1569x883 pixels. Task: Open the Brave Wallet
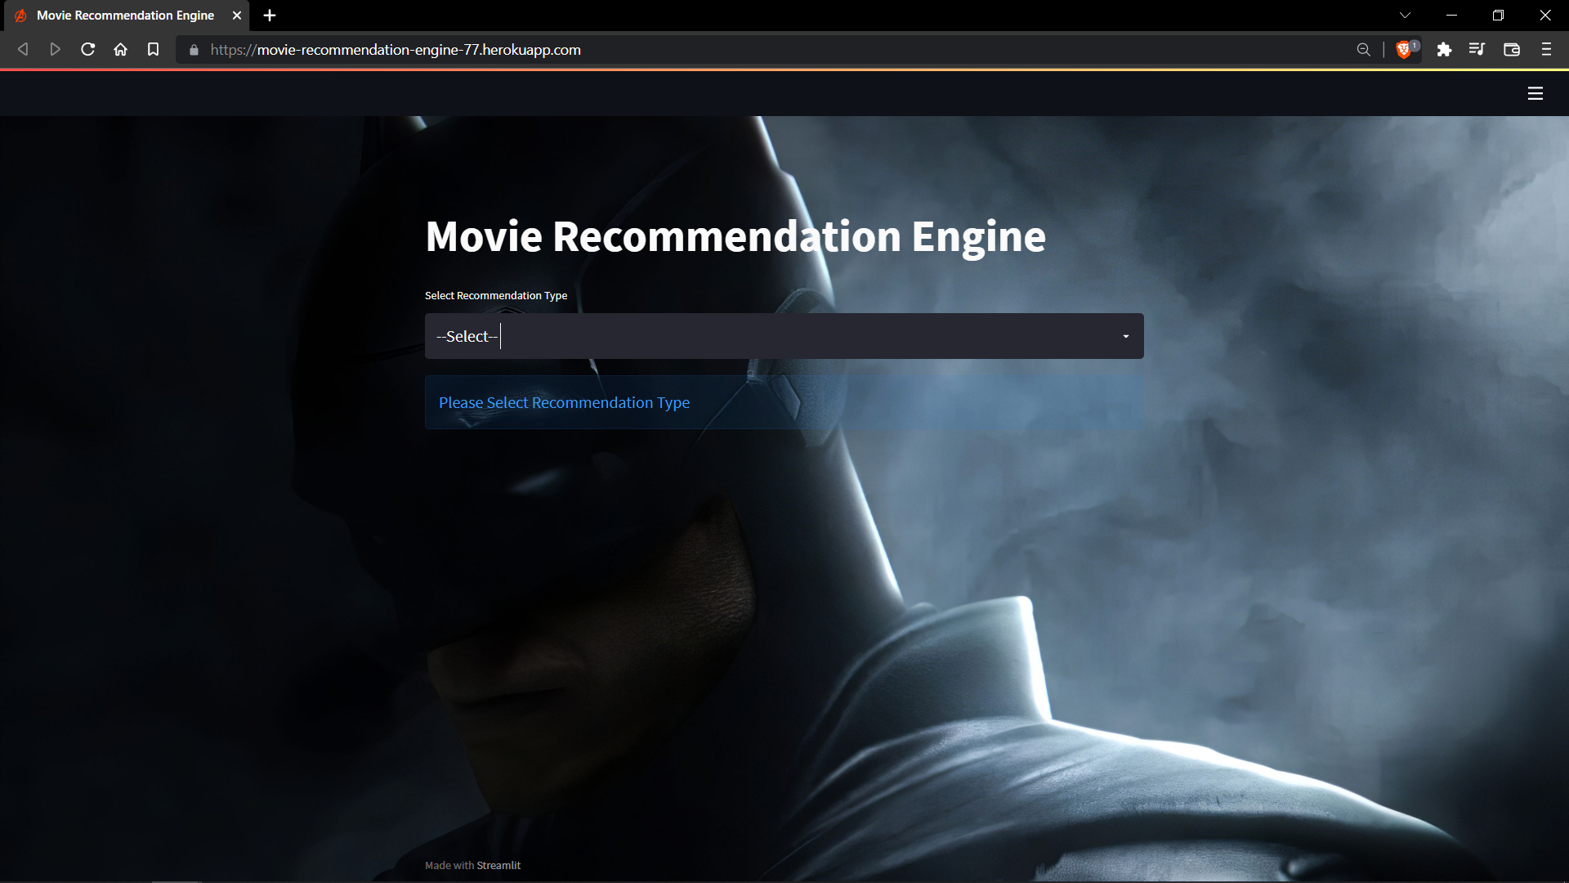(x=1511, y=49)
